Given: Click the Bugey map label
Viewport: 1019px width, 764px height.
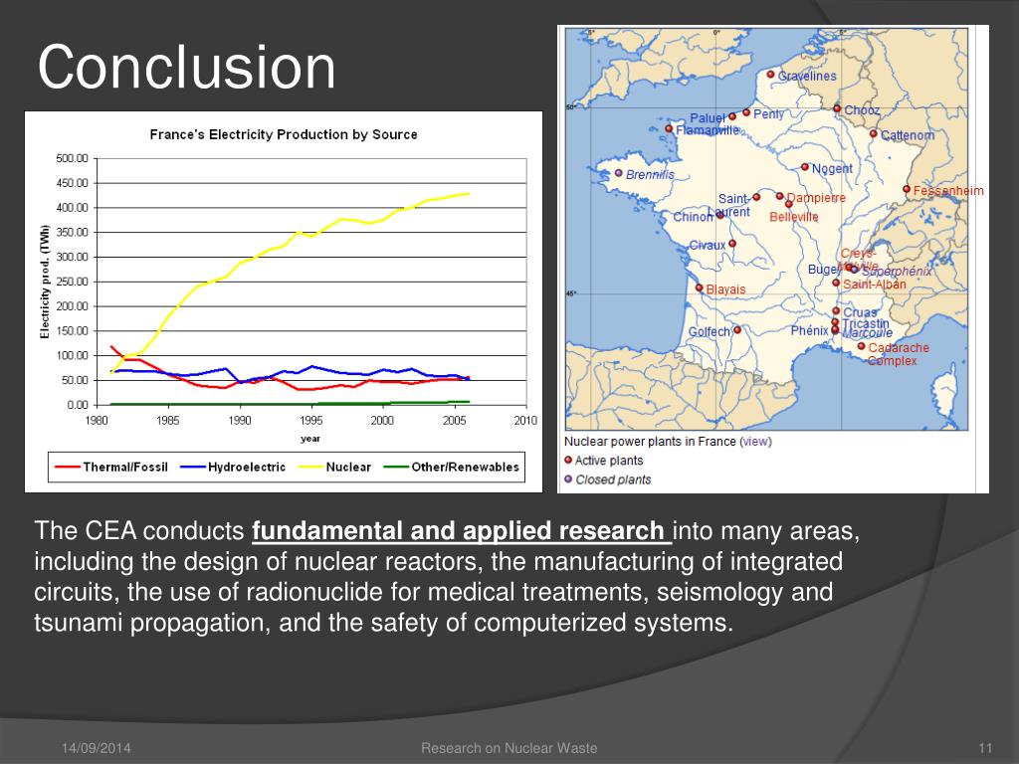Looking at the screenshot, I should (x=823, y=270).
